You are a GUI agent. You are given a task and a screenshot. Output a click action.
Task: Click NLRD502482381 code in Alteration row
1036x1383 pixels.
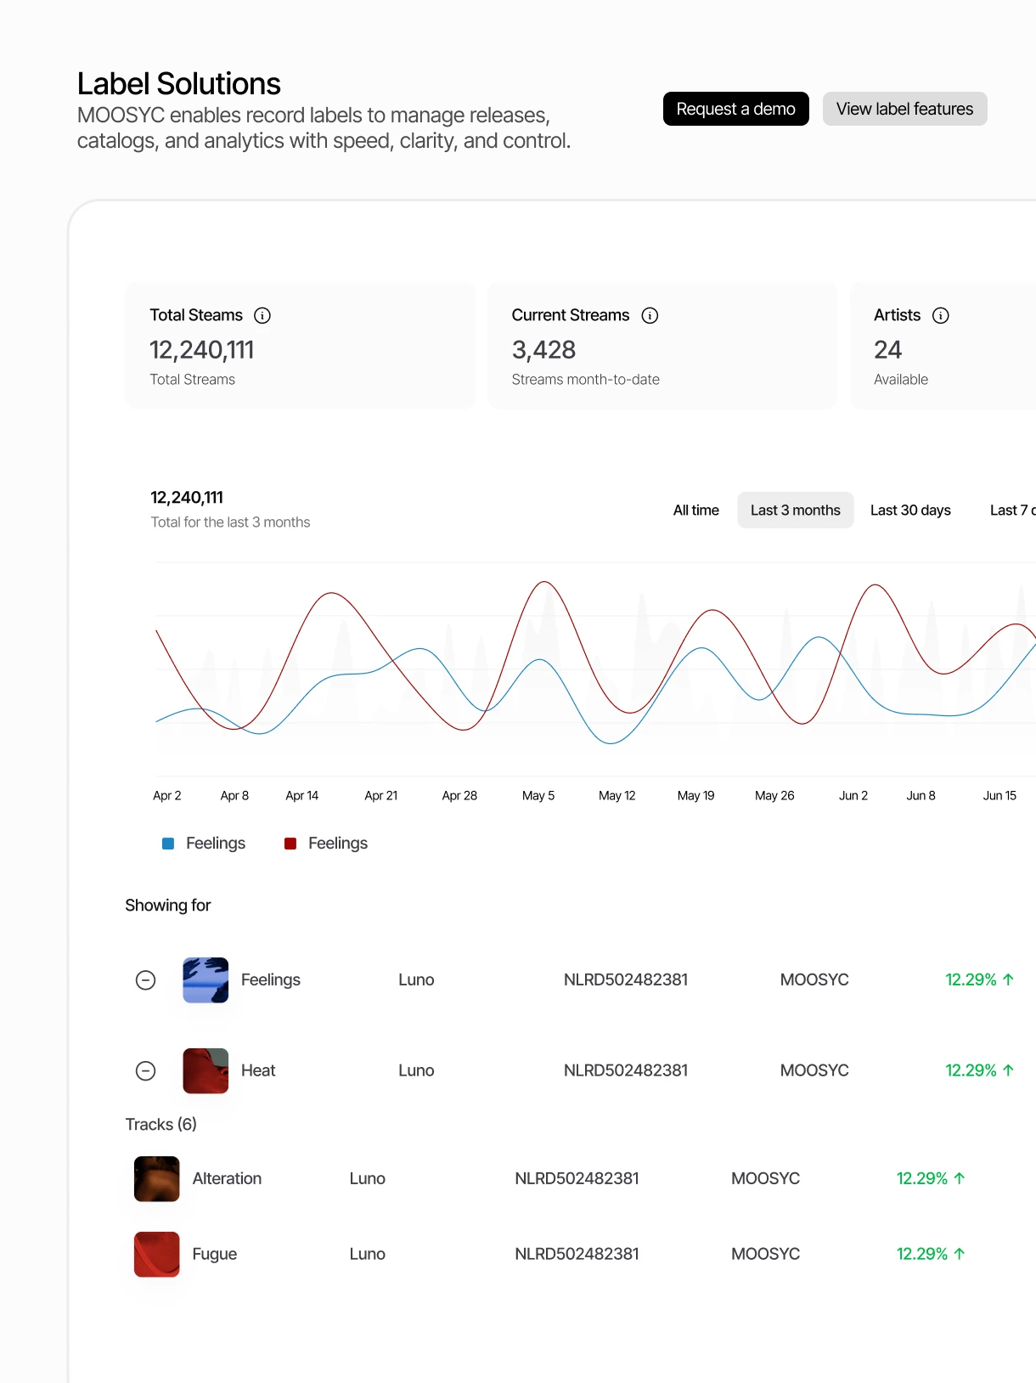pyautogui.click(x=577, y=1178)
